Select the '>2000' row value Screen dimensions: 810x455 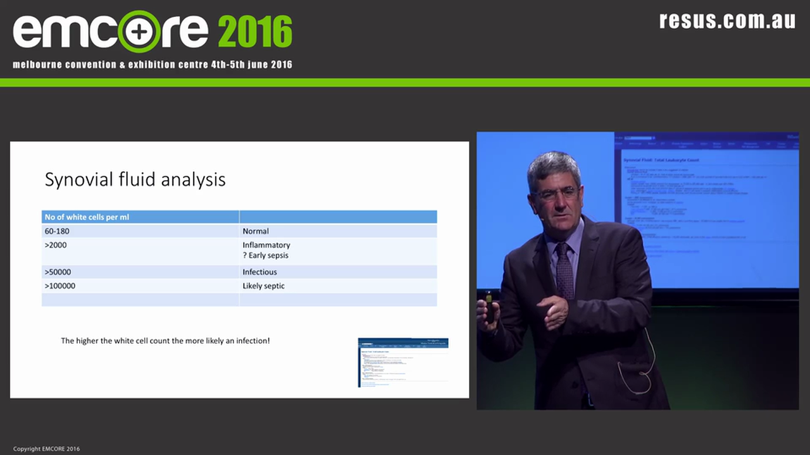tap(56, 245)
